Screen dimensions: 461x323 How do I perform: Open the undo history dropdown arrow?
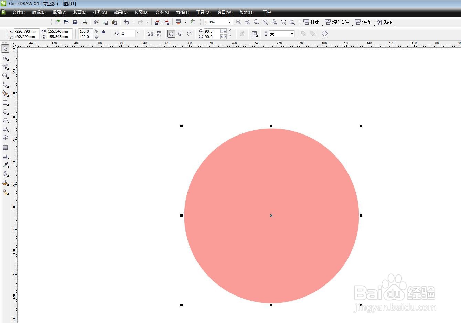[x=133, y=22]
